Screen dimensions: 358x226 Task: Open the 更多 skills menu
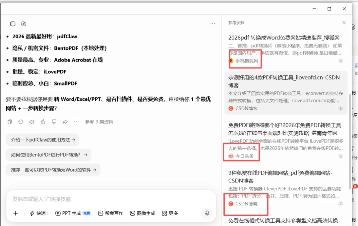click(170, 213)
